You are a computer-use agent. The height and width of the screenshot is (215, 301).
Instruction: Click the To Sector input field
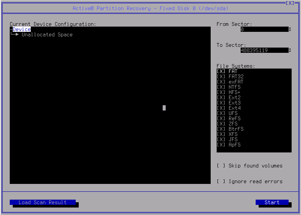264,50
